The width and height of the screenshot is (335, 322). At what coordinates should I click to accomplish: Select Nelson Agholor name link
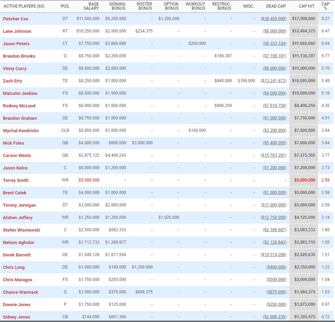pyautogui.click(x=19, y=243)
